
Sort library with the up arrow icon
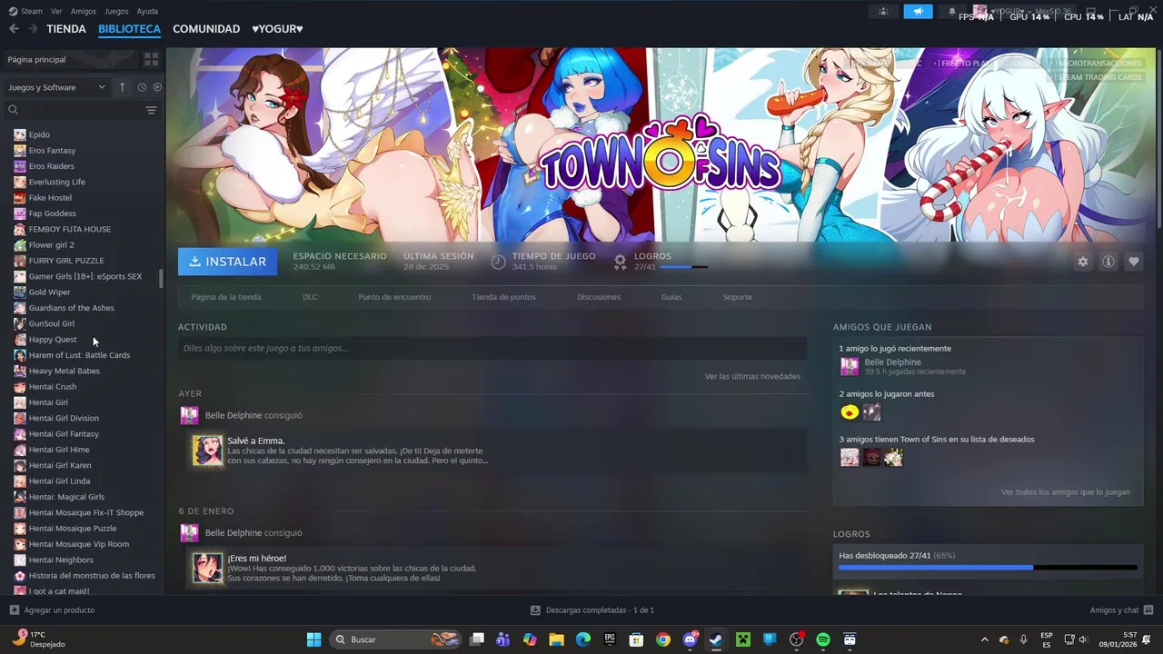point(123,87)
